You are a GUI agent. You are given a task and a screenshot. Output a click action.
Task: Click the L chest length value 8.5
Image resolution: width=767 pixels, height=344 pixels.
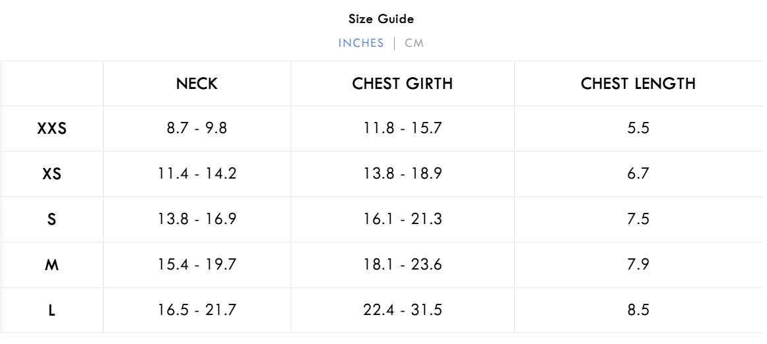point(639,310)
